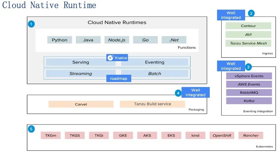Select the AVI ingress box
Image resolution: width=278 pixels, height=152 pixels.
(x=248, y=34)
